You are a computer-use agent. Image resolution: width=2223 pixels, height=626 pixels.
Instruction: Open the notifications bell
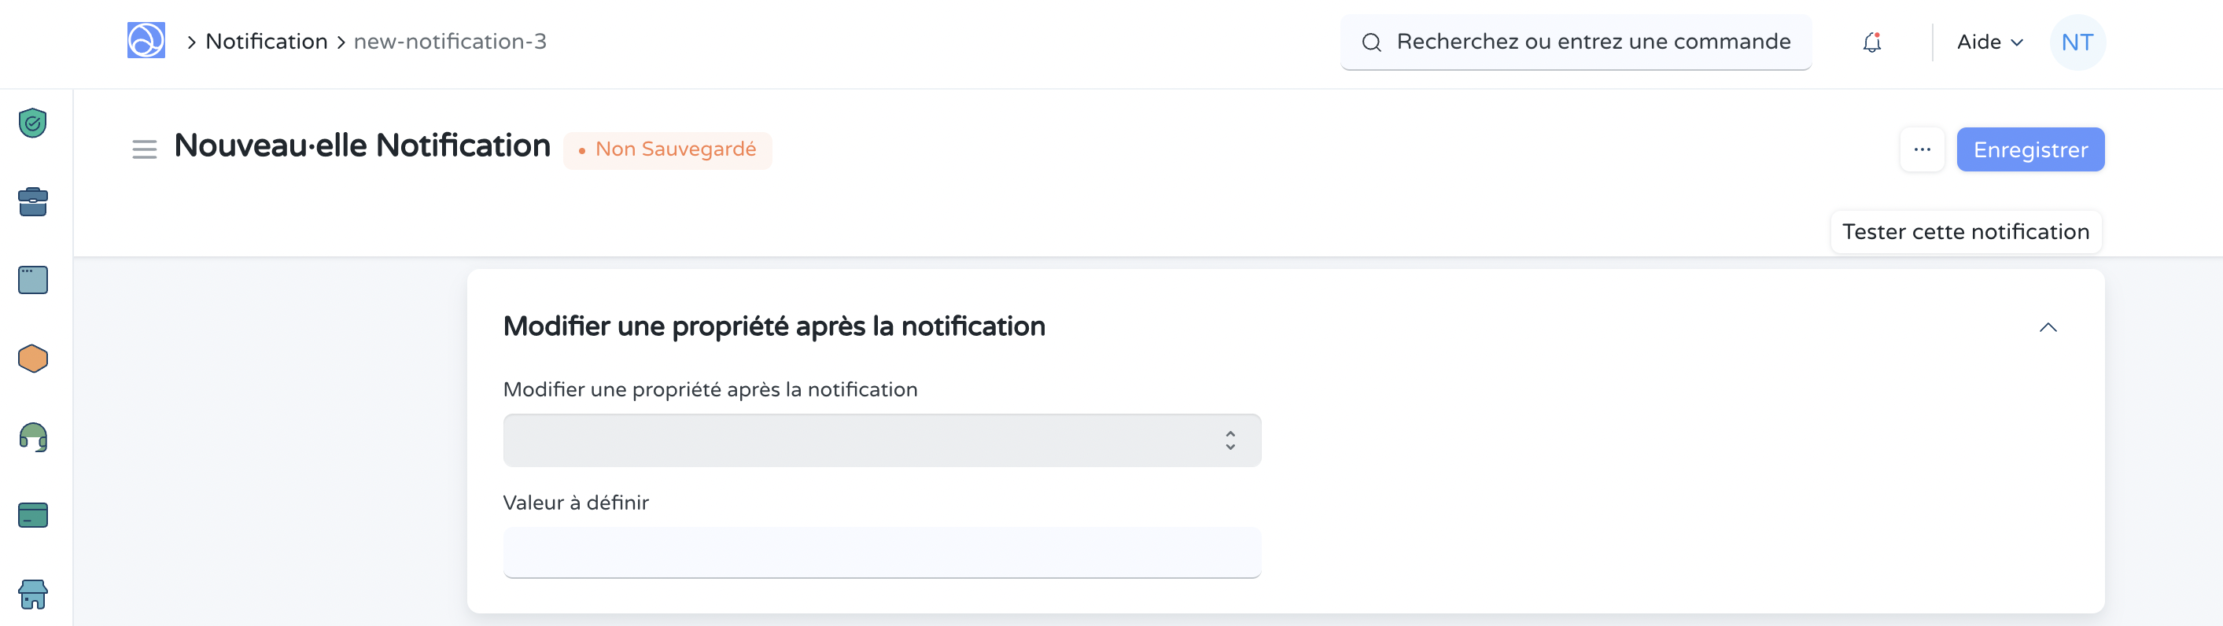coord(1871,42)
